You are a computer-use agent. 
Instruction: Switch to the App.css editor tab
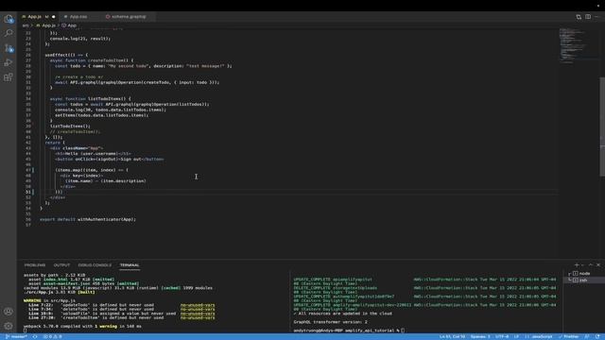click(x=78, y=17)
